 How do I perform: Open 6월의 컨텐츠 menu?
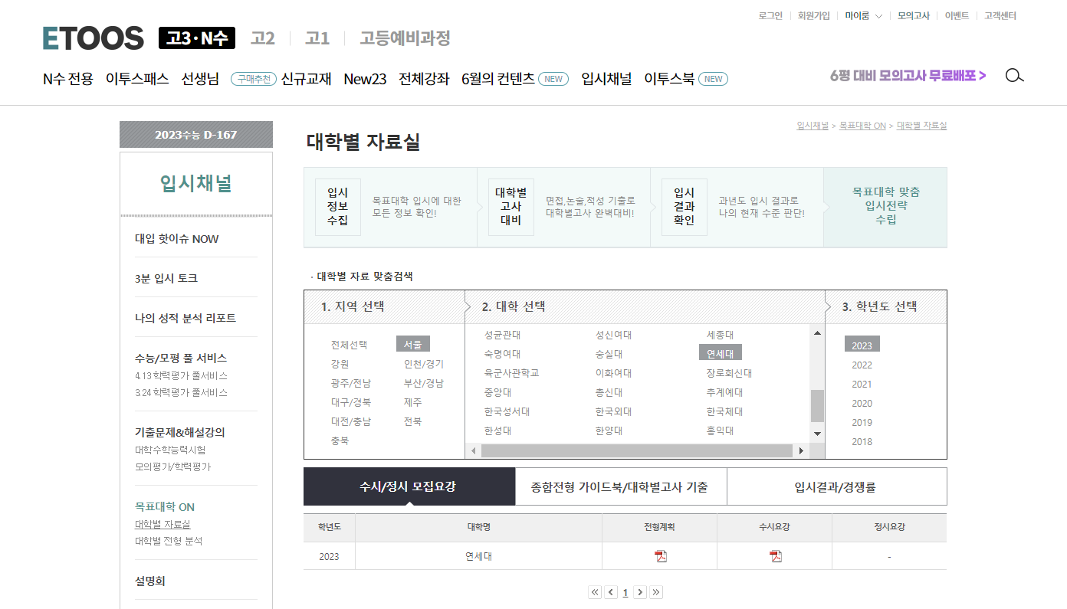coord(498,79)
